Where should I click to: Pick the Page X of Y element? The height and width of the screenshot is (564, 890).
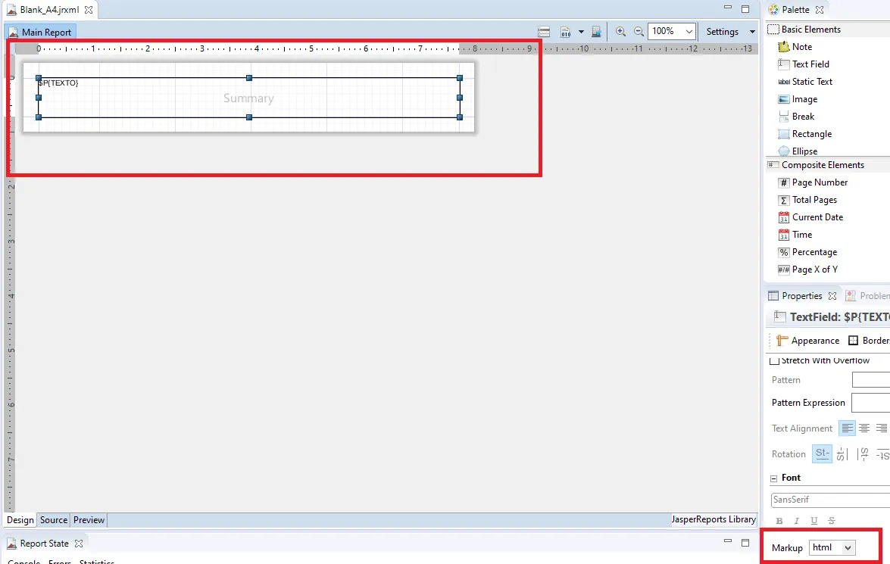808,270
